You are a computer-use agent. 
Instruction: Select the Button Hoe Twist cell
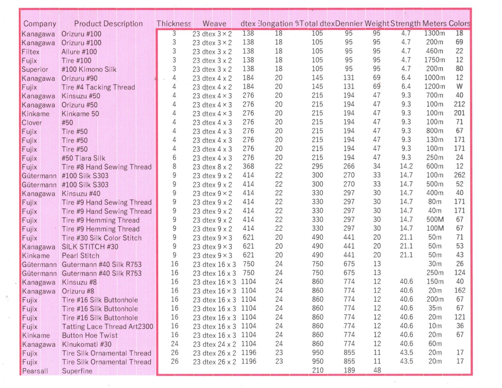point(90,336)
